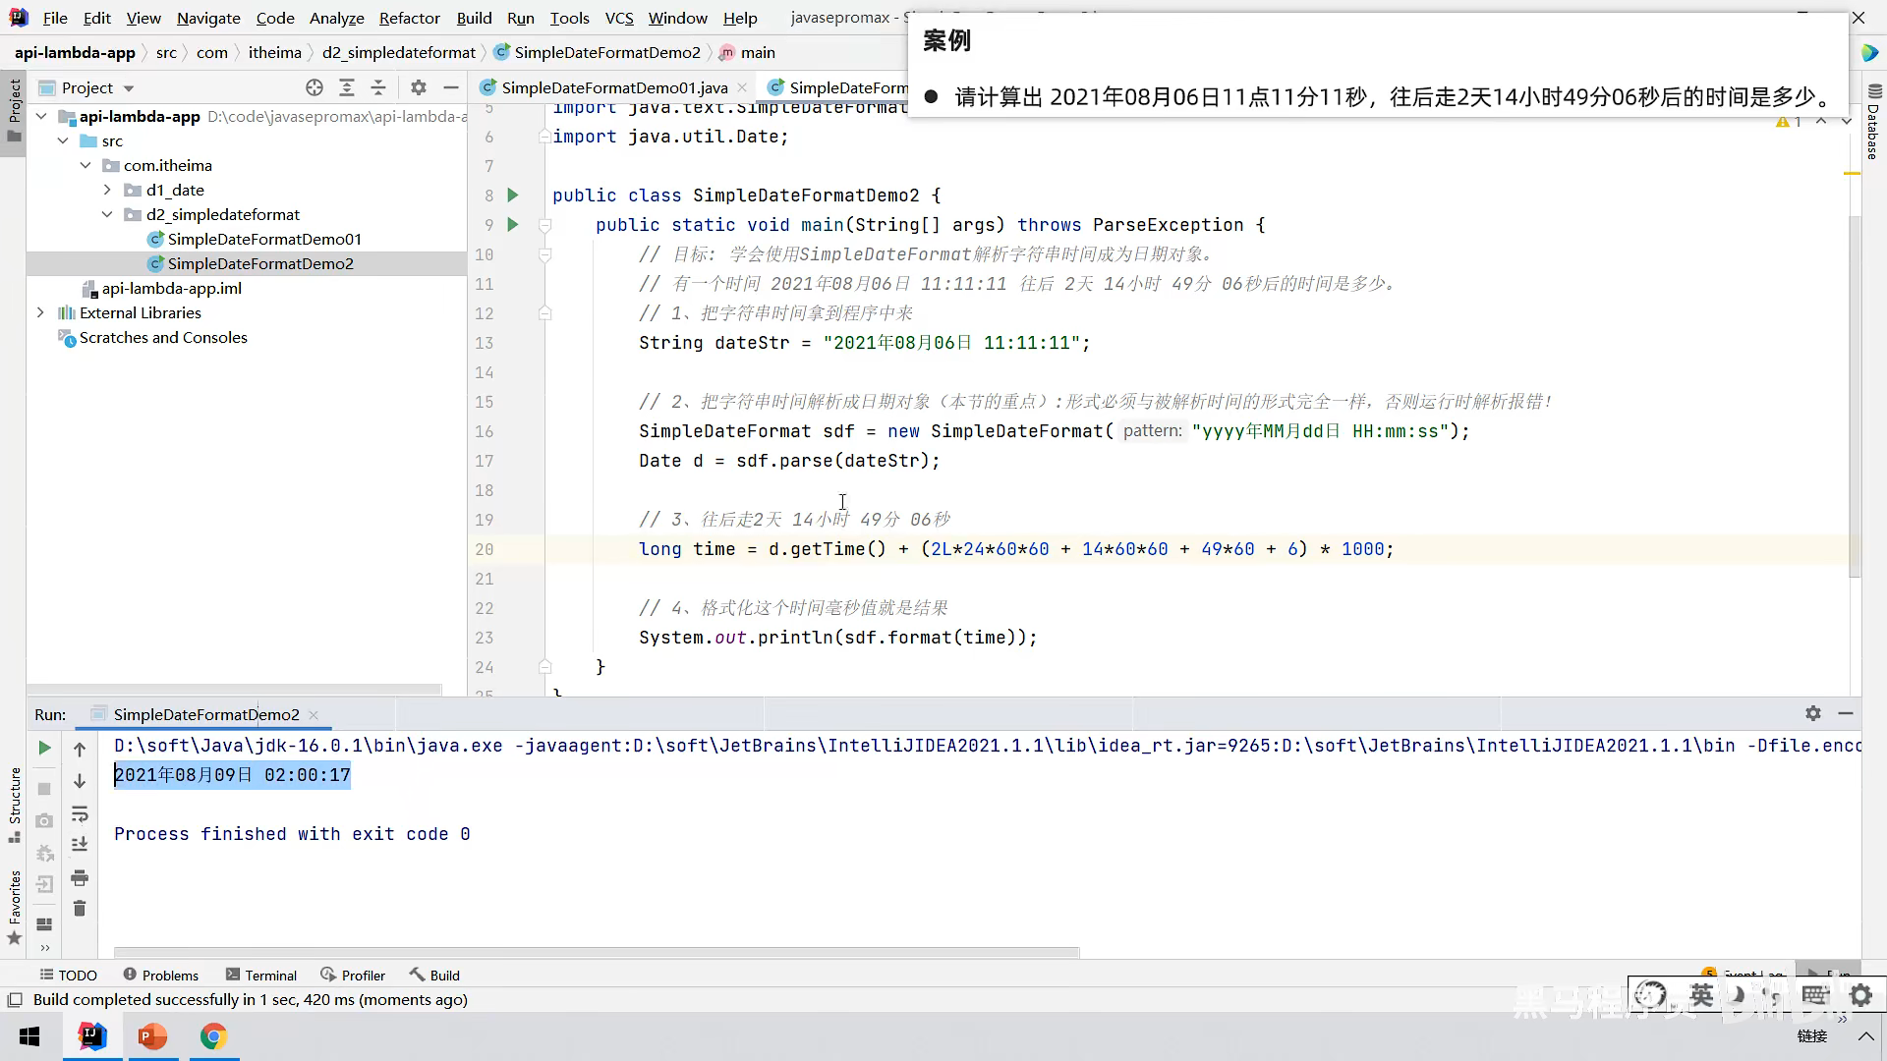Clear console with trash can icon
1887x1061 pixels.
point(80,909)
